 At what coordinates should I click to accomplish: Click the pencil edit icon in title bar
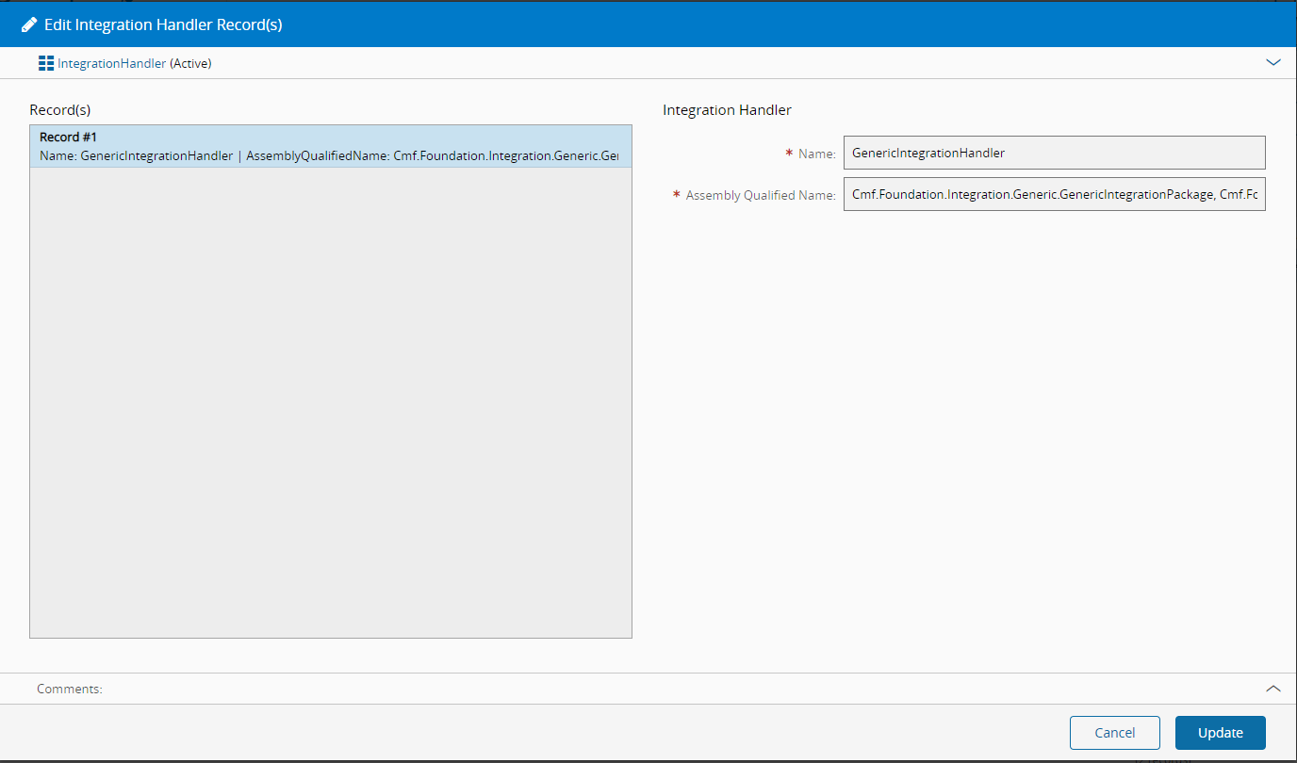pos(29,24)
